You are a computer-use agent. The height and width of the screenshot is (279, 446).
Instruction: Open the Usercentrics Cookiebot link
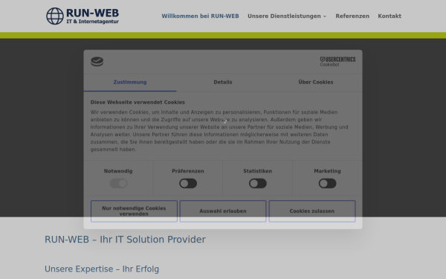[337, 61]
